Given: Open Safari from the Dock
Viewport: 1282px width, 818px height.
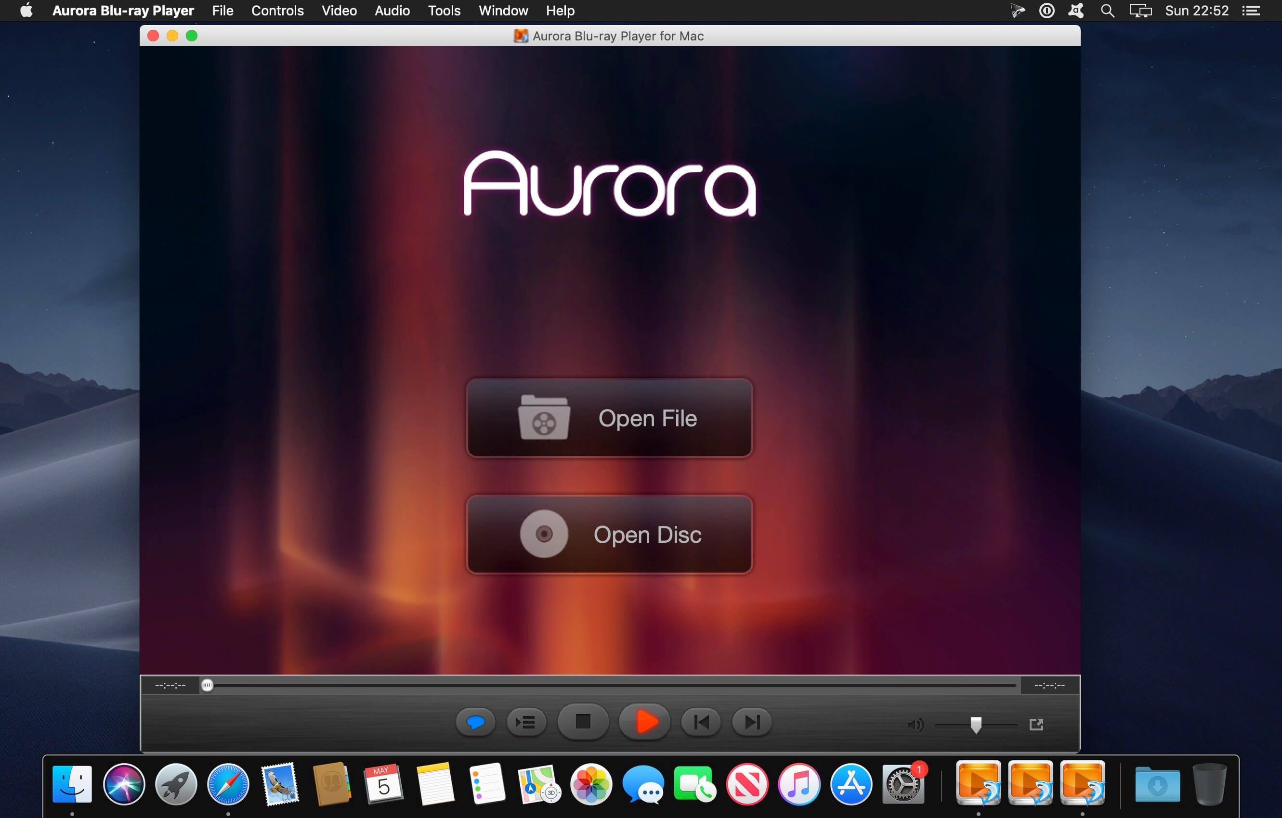Looking at the screenshot, I should (x=228, y=784).
